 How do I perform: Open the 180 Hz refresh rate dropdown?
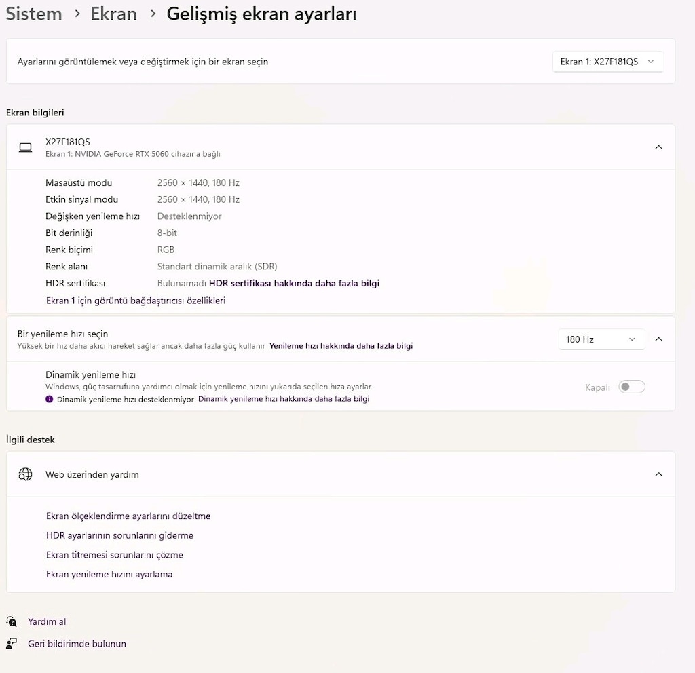(601, 339)
